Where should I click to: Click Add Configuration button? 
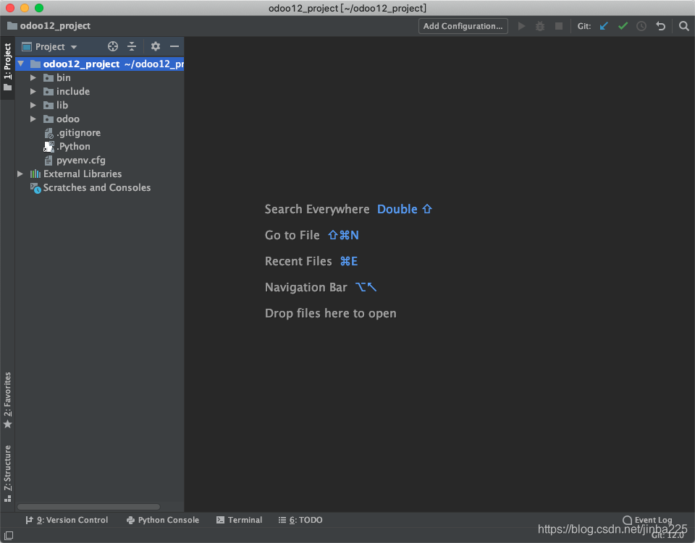point(463,26)
